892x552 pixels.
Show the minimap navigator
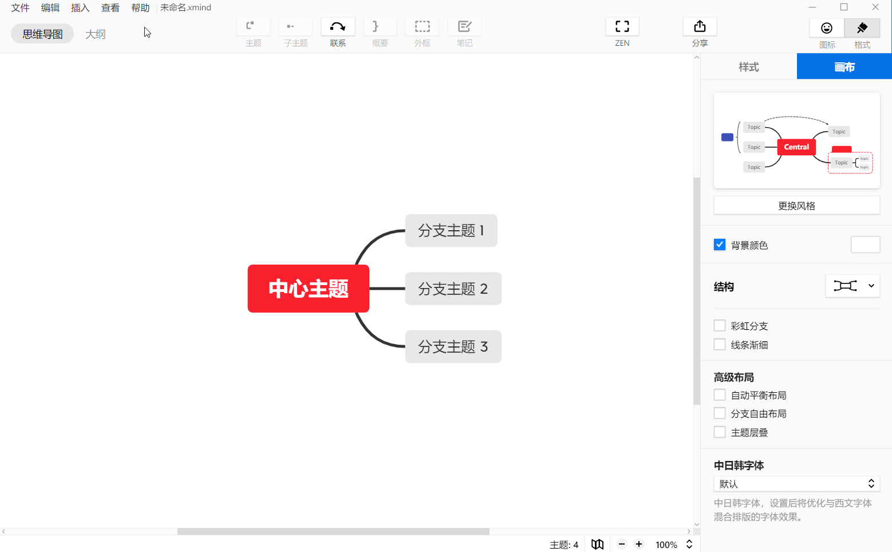click(597, 544)
